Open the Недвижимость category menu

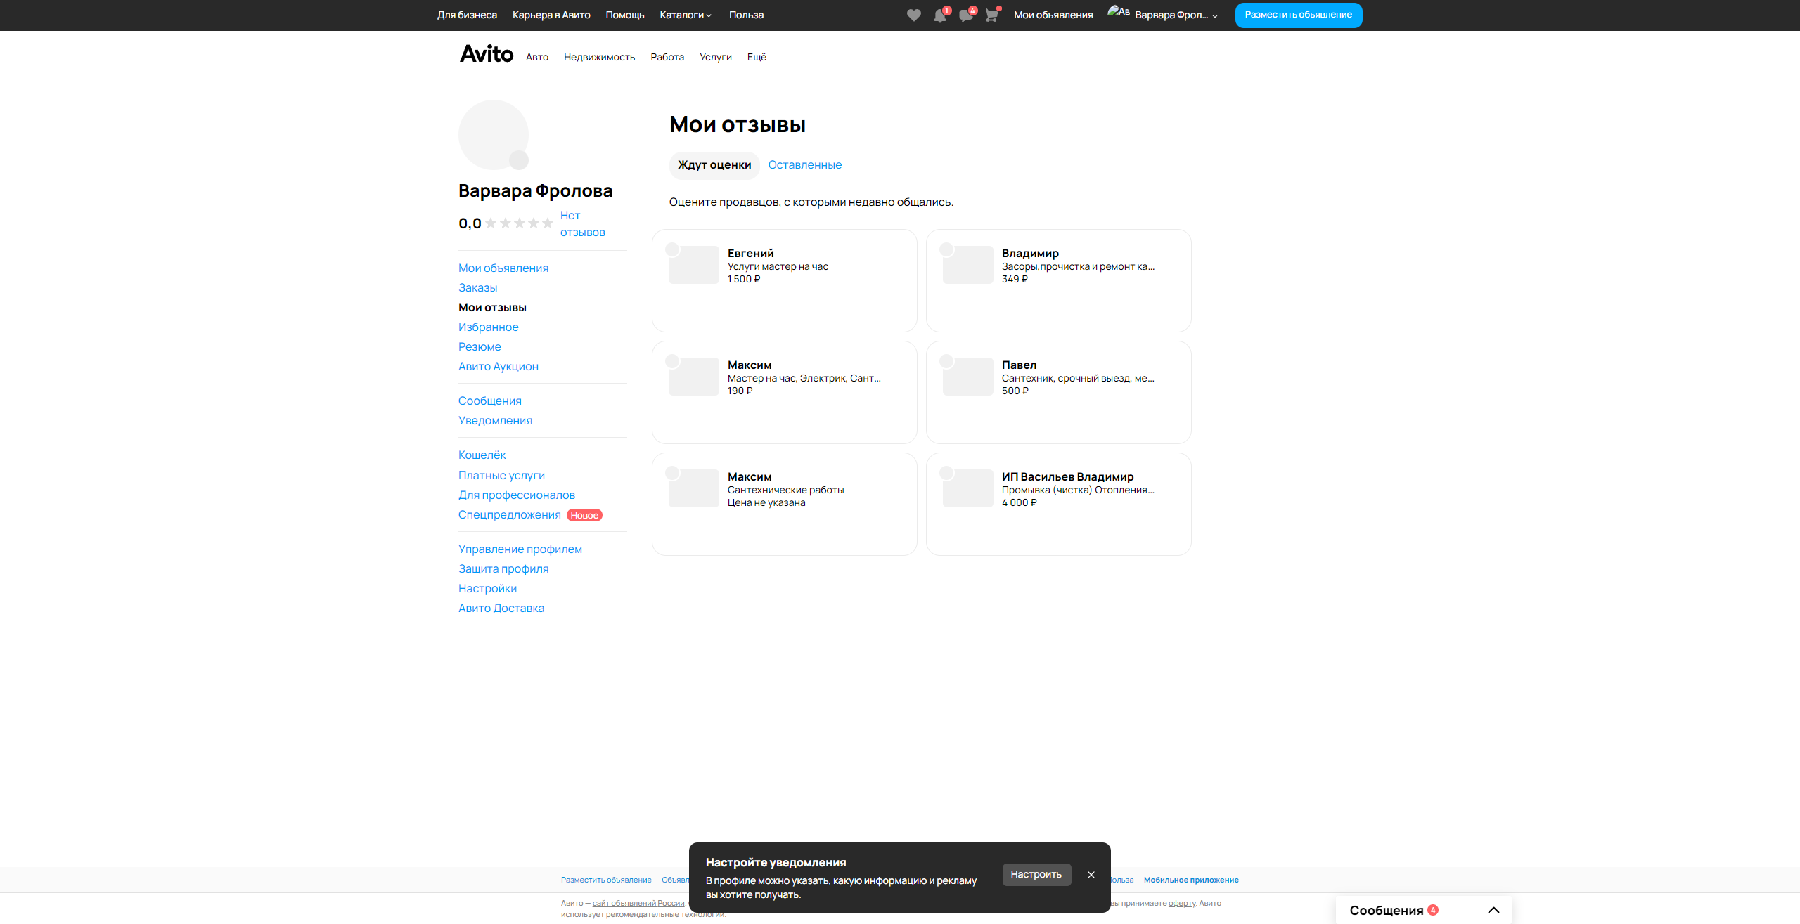[x=599, y=57]
